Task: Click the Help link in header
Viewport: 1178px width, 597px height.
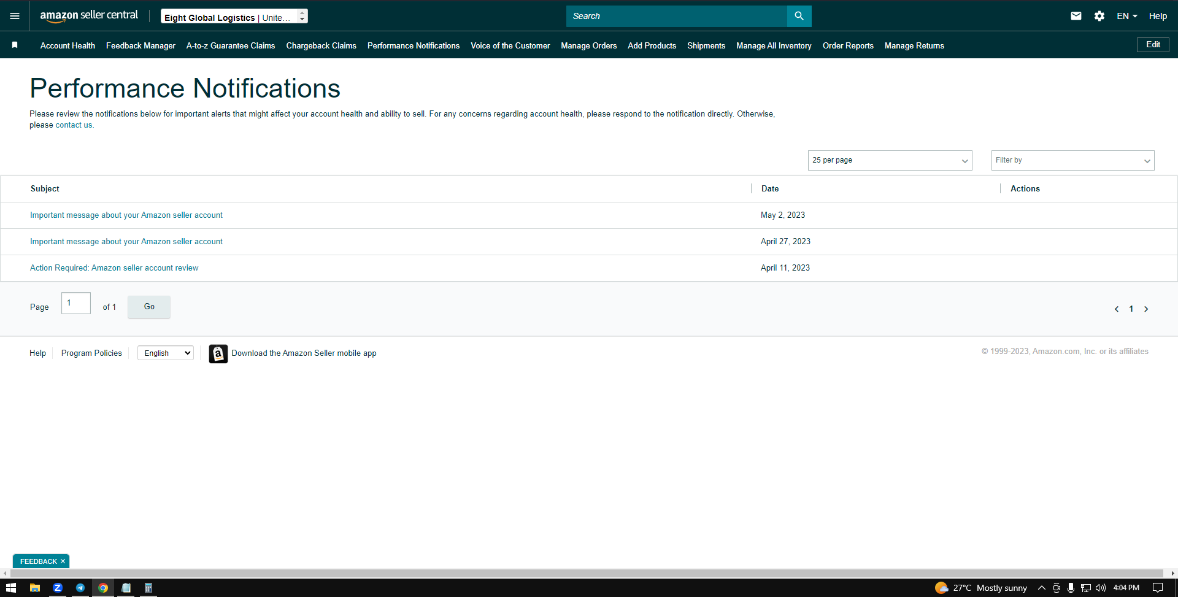Action: [1158, 16]
